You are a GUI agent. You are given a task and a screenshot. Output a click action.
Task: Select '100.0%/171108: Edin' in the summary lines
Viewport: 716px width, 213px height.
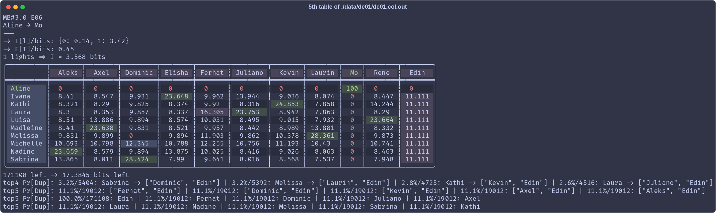coord(95,198)
